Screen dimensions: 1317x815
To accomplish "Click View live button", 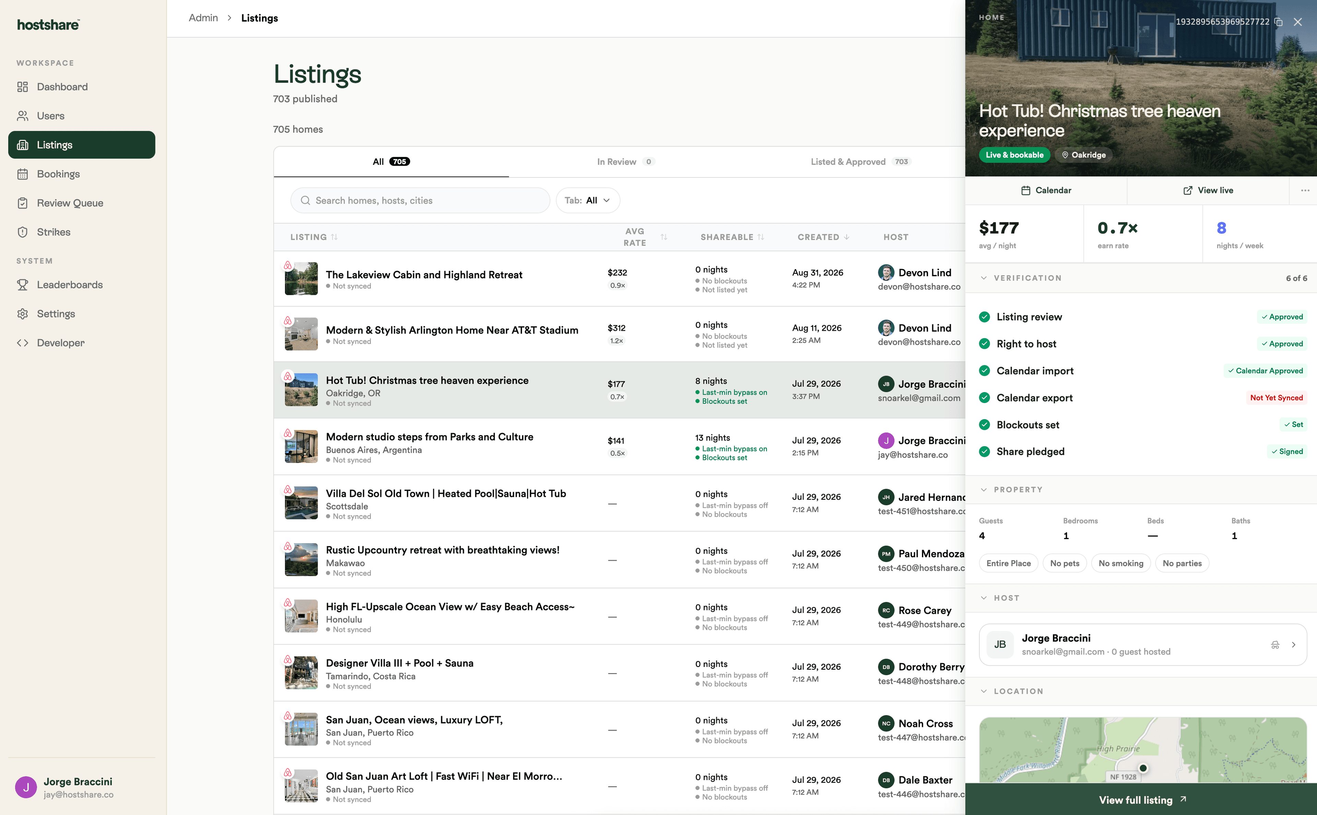I will pyautogui.click(x=1208, y=190).
